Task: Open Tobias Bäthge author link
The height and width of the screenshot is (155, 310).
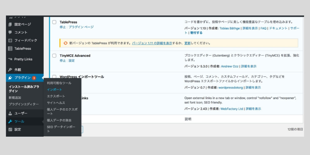Action: (x=229, y=28)
